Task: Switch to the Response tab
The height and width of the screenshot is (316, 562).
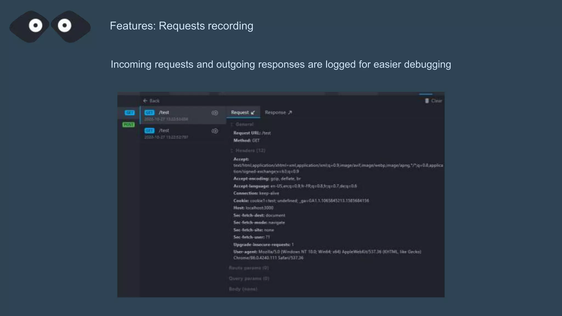Action: [278, 112]
